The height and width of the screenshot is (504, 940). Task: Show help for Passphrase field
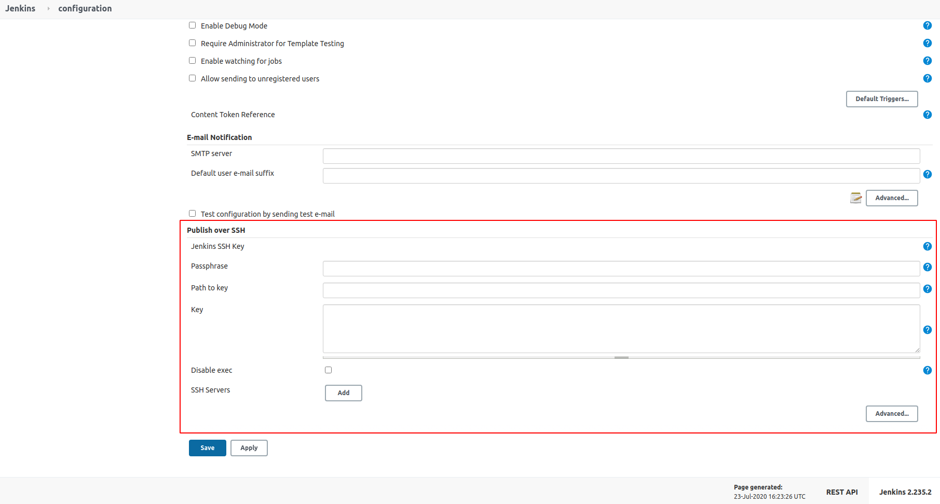pyautogui.click(x=927, y=267)
